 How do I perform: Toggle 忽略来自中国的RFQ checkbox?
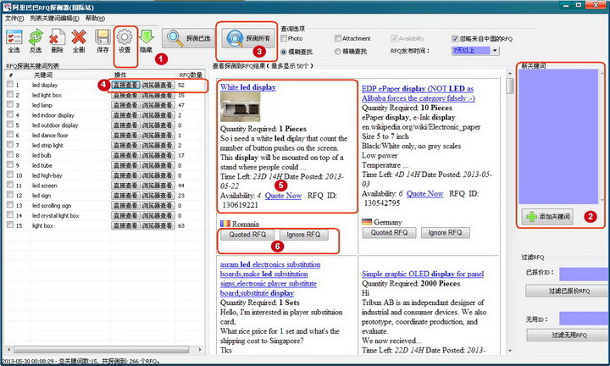(x=455, y=38)
